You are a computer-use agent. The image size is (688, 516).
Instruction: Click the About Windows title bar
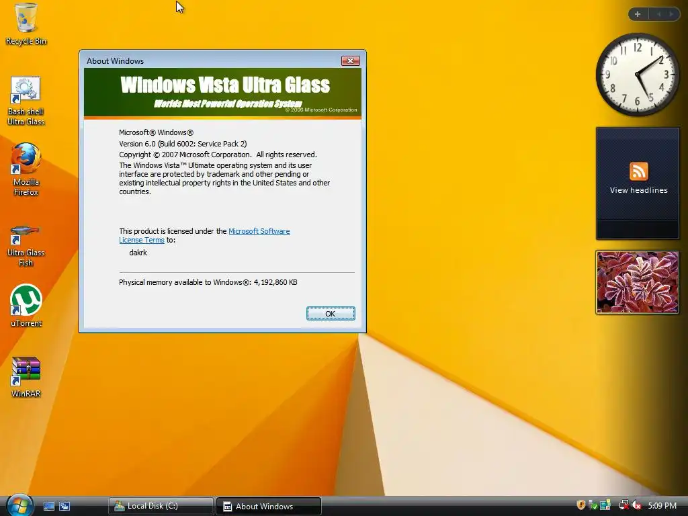click(210, 60)
